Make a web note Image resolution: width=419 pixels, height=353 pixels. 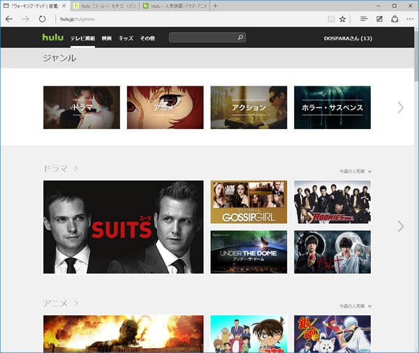[x=379, y=19]
